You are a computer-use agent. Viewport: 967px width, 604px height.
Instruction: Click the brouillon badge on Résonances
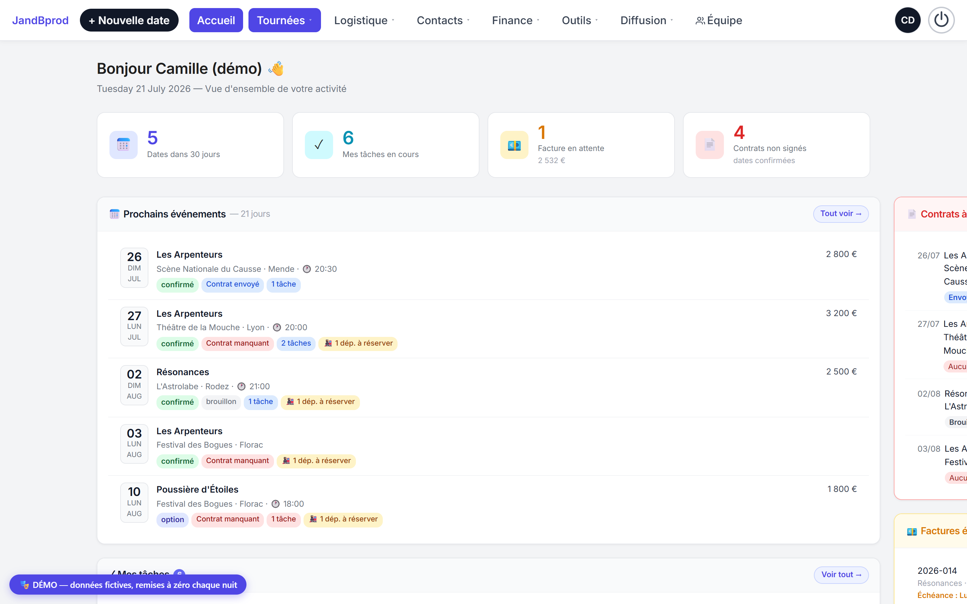pyautogui.click(x=221, y=402)
